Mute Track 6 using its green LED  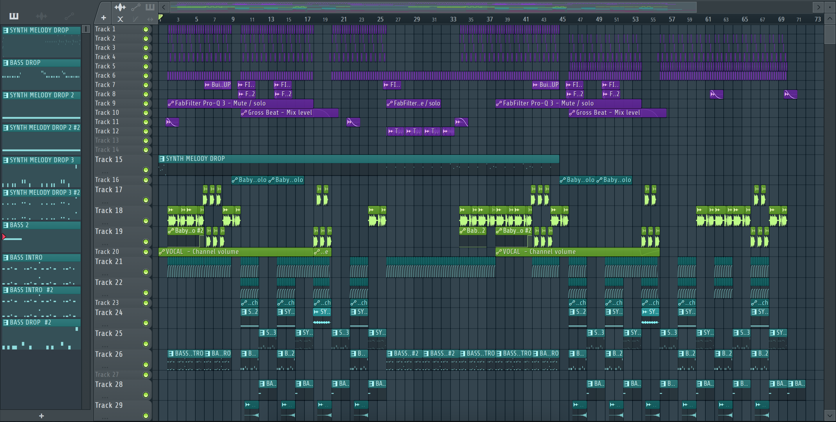[146, 76]
